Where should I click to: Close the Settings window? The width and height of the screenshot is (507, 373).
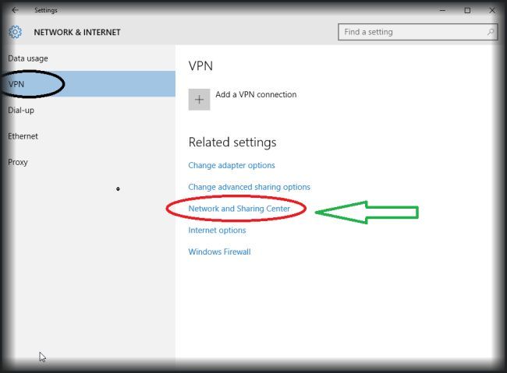[490, 10]
